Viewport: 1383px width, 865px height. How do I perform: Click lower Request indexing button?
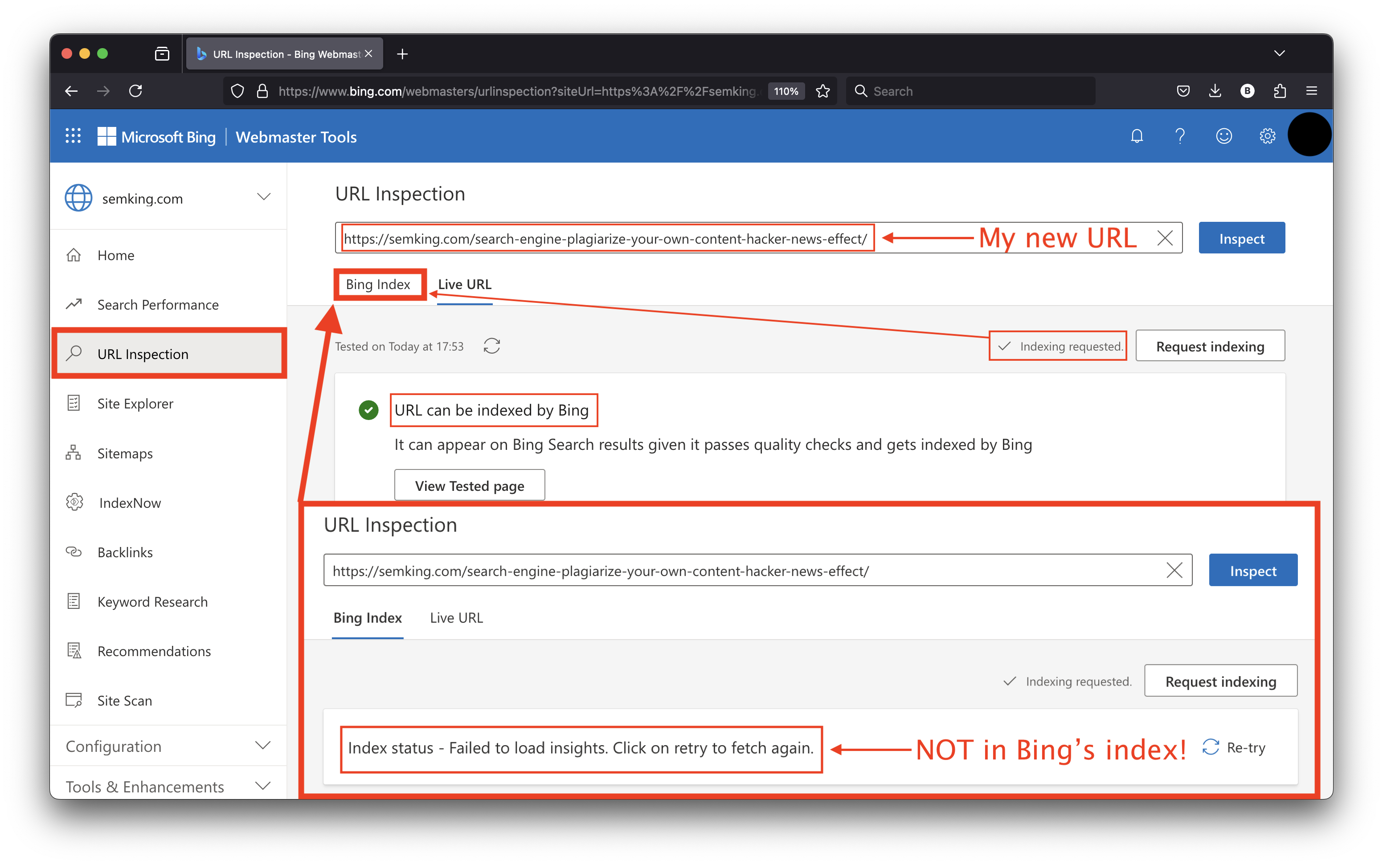pos(1220,681)
